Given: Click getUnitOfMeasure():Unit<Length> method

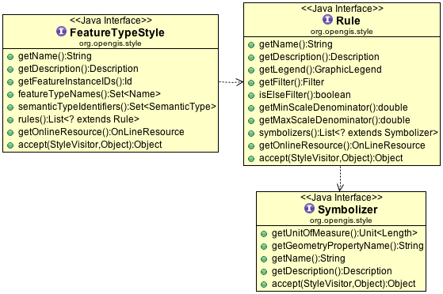Looking at the screenshot, I should click(345, 233).
